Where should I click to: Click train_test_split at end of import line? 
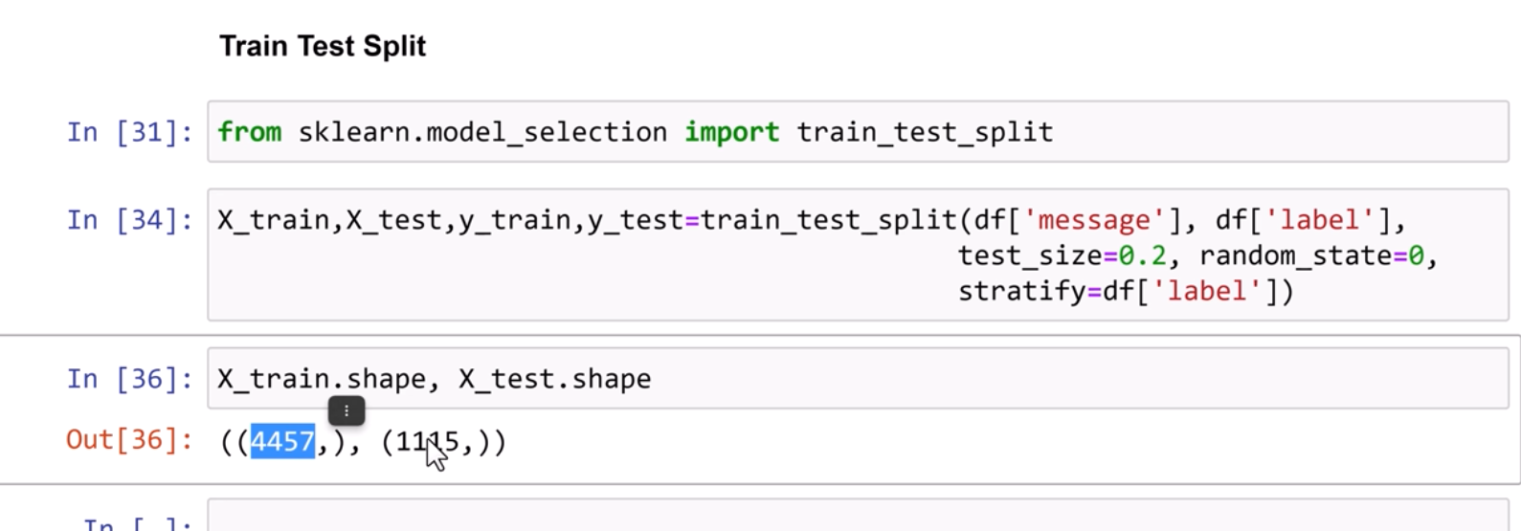(925, 132)
